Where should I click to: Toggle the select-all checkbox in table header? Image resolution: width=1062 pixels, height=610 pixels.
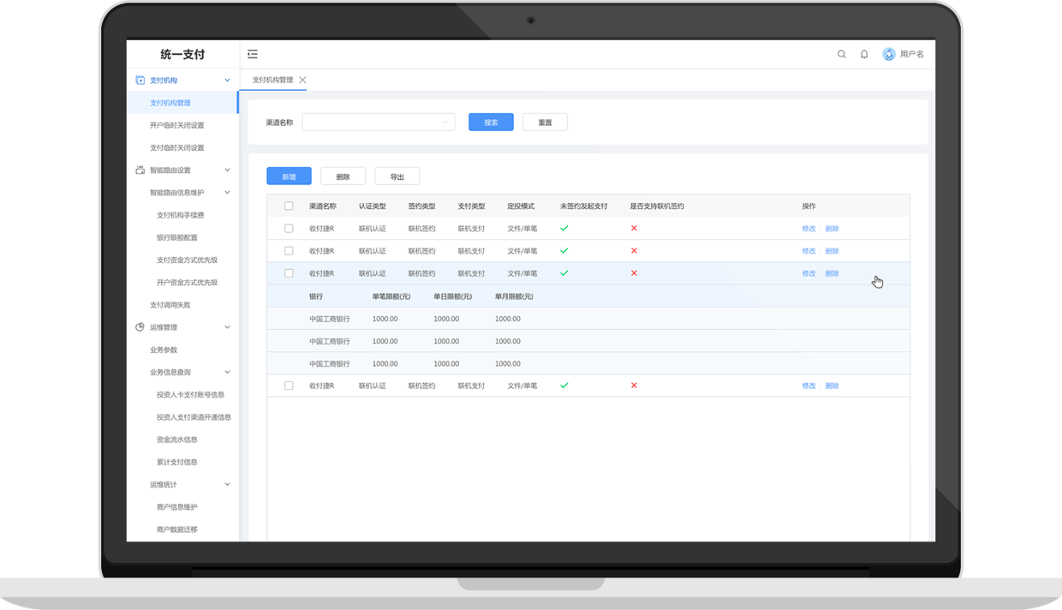coord(289,206)
